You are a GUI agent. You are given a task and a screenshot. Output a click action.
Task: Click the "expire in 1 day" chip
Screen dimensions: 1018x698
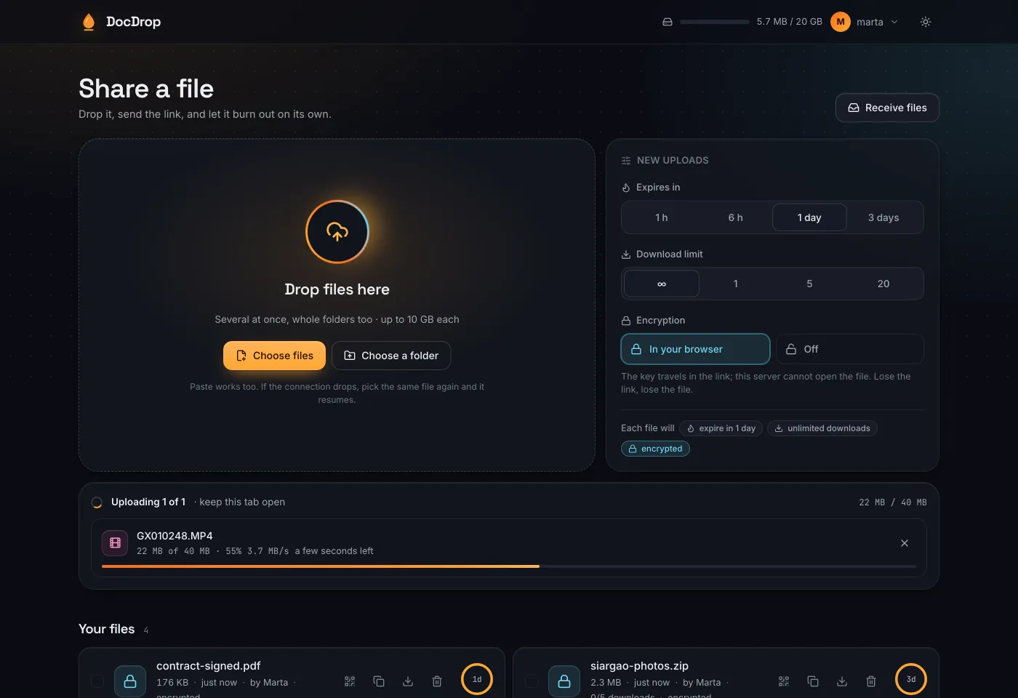pos(721,428)
